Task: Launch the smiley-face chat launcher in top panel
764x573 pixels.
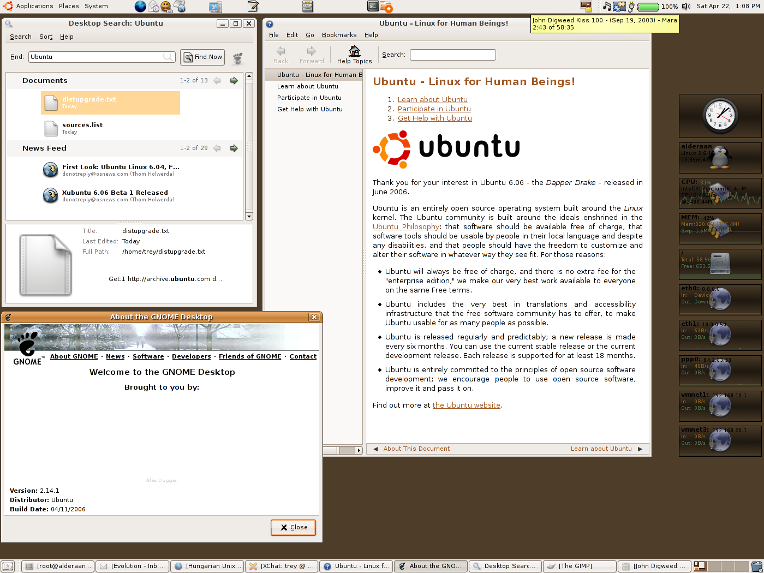Action: coord(166,7)
